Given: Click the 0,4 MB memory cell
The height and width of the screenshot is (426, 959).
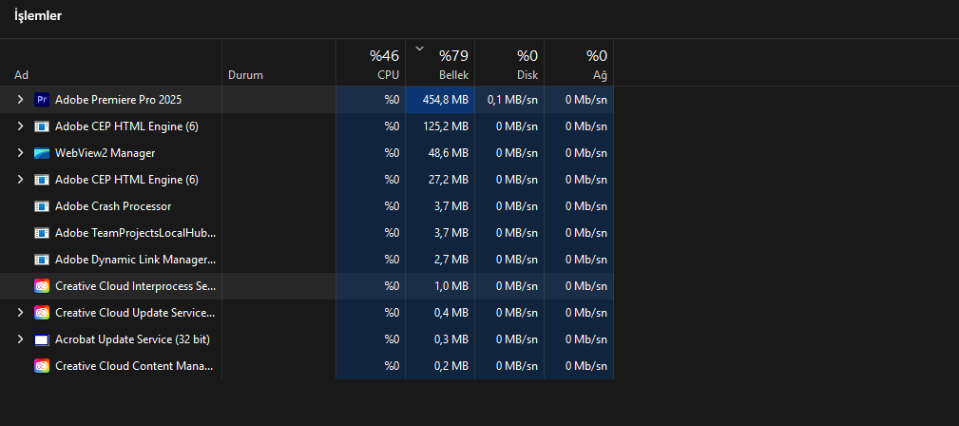Looking at the screenshot, I should tap(440, 313).
